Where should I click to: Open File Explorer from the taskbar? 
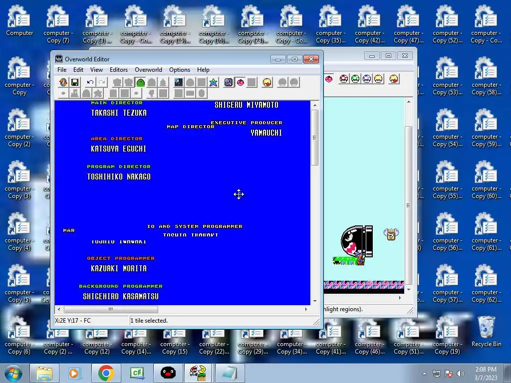[x=44, y=373]
